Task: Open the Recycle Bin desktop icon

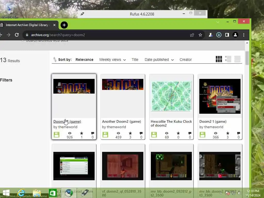Action: tap(10, 10)
